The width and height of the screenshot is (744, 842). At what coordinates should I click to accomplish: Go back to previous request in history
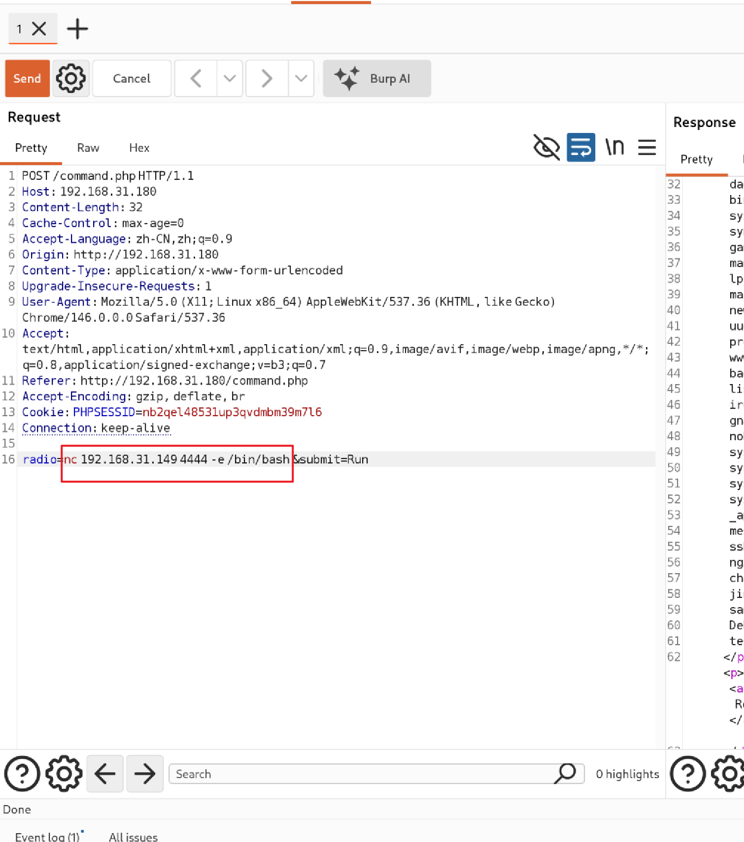tap(196, 78)
